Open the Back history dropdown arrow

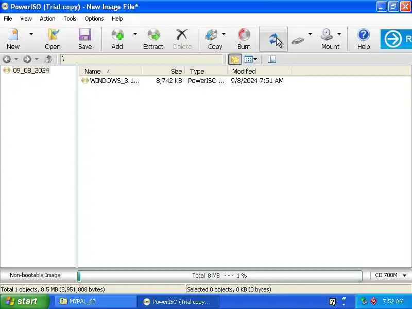click(16, 59)
